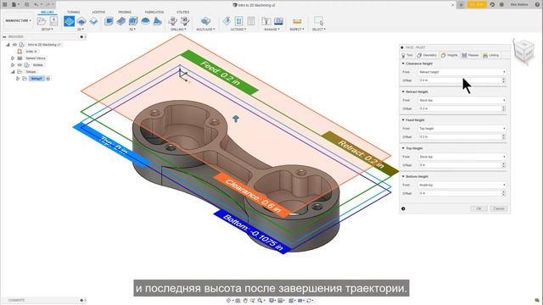Image resolution: width=543 pixels, height=305 pixels.
Task: Collapse the Clearance Height section
Action: (x=403, y=64)
